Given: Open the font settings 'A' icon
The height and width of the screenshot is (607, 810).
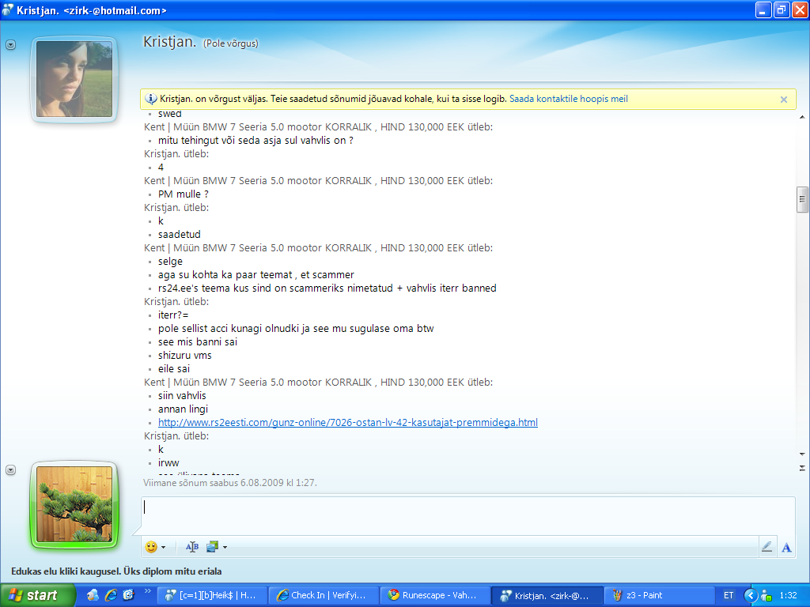Looking at the screenshot, I should point(786,547).
